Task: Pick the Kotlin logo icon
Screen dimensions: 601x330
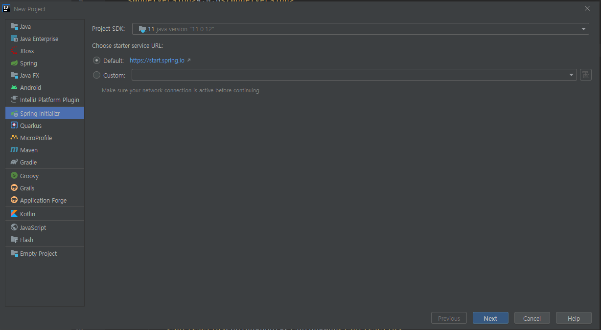Action: tap(14, 214)
